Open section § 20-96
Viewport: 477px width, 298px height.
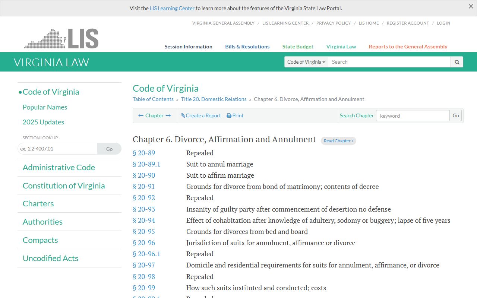point(144,243)
